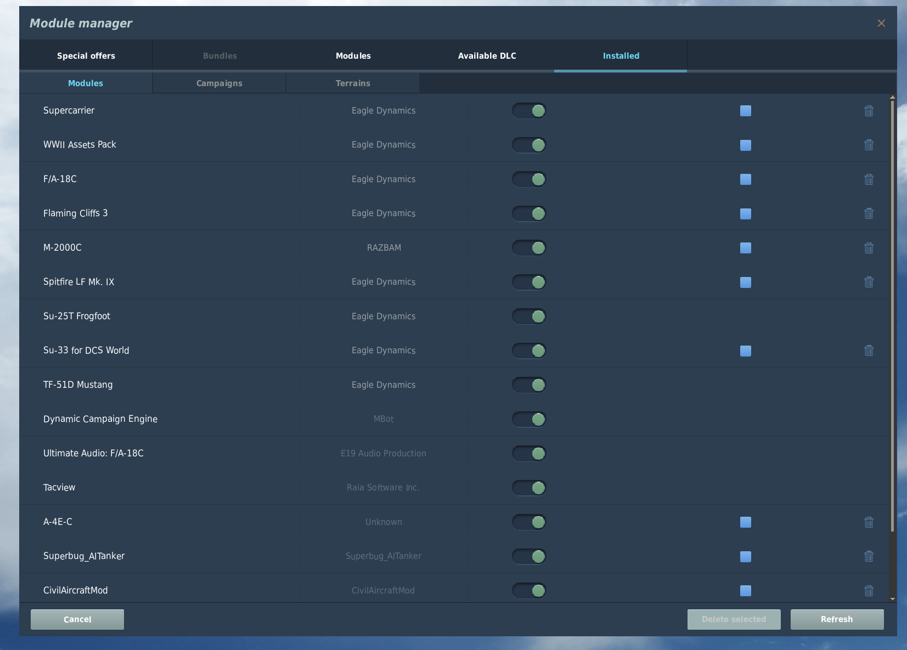Click the E19 Audio Production label
The width and height of the screenshot is (907, 650).
[384, 454]
